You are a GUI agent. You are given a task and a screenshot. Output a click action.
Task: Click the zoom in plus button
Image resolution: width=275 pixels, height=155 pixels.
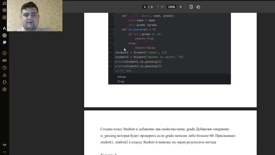(180, 7)
